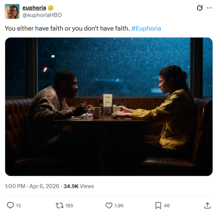Open the euphoria profile avatar
The height and width of the screenshot is (212, 217).
(x=12, y=11)
